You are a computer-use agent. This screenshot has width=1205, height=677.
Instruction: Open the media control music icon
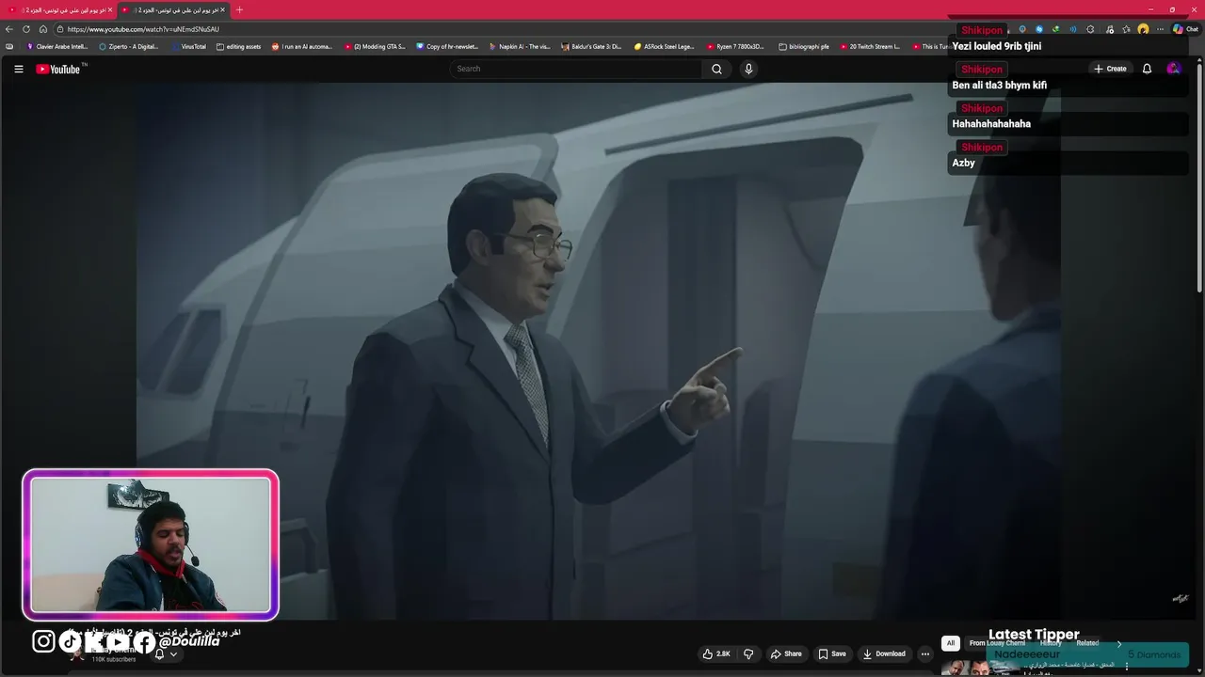[1109, 29]
